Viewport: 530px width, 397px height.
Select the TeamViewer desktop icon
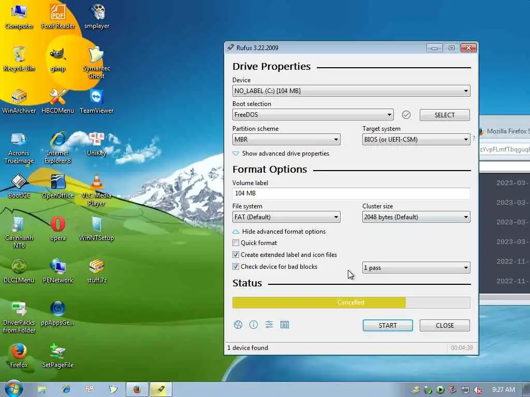(x=97, y=101)
